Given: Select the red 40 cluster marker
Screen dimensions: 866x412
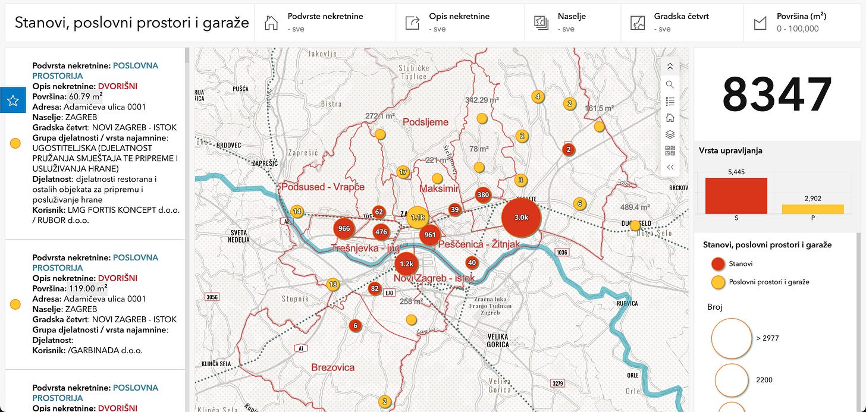Looking at the screenshot, I should pyautogui.click(x=472, y=262).
